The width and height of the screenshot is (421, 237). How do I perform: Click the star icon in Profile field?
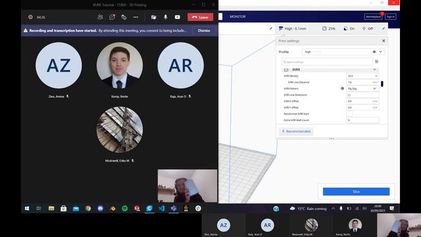point(374,51)
